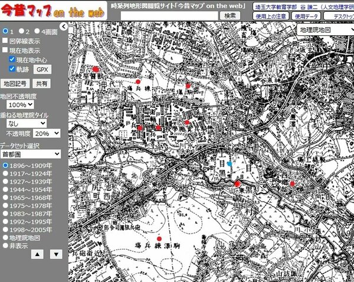Open the デスクトップ link
Image resolution: width=354 pixels, height=282 pixels.
[x=339, y=17]
